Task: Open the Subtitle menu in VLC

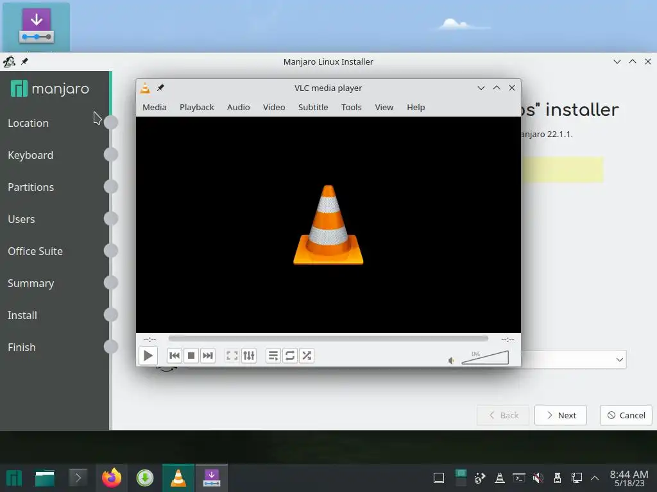Action: point(313,107)
